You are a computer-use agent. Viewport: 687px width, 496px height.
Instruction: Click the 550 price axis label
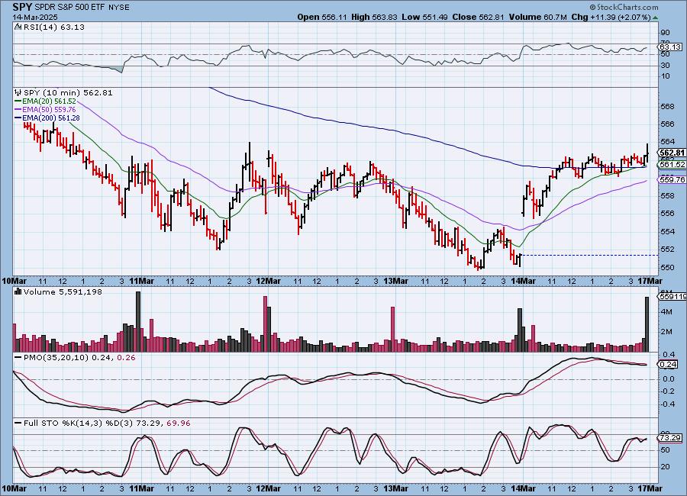point(668,267)
